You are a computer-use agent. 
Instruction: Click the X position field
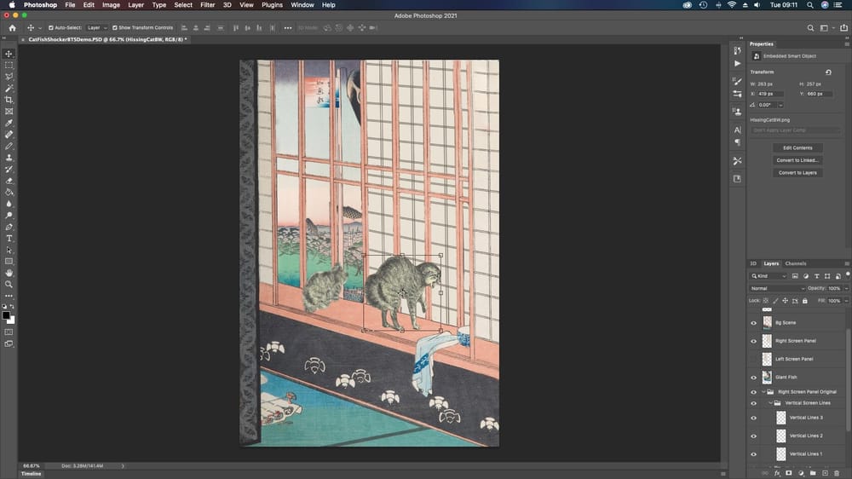pos(769,94)
